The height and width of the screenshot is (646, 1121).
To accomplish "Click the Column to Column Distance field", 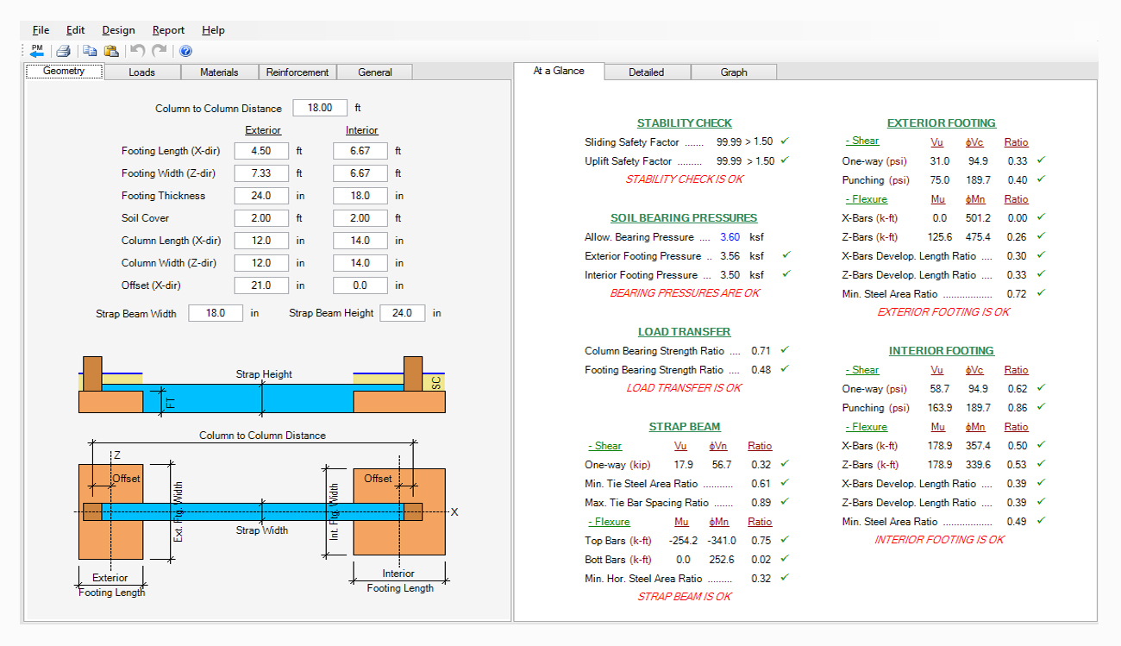I will point(320,108).
